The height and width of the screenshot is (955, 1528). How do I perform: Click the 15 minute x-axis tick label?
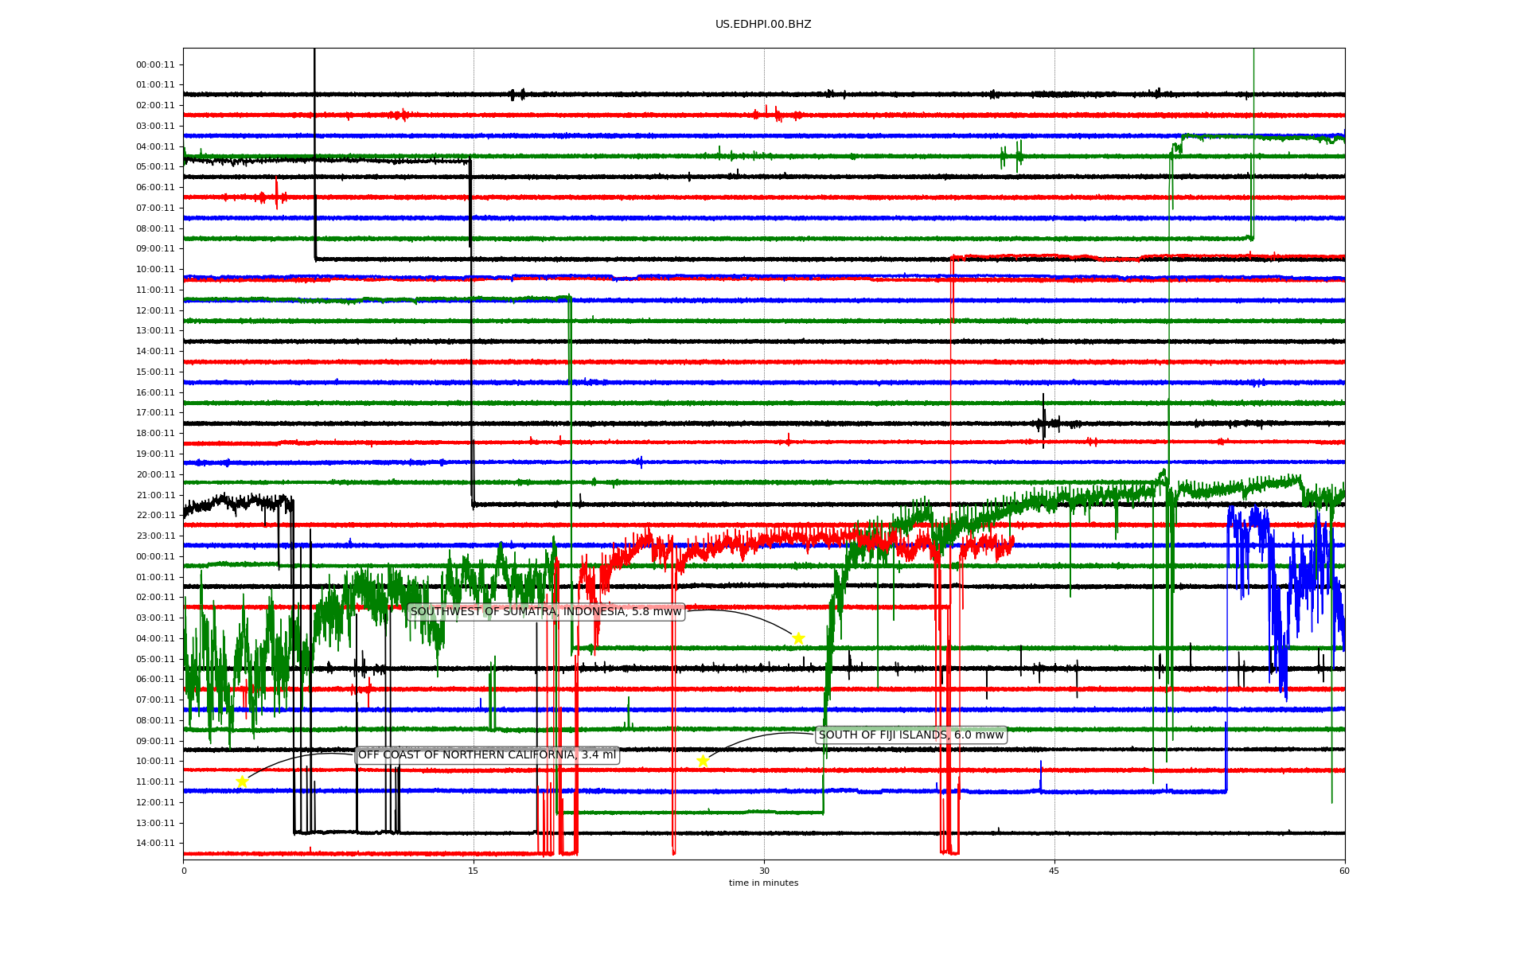(x=474, y=871)
